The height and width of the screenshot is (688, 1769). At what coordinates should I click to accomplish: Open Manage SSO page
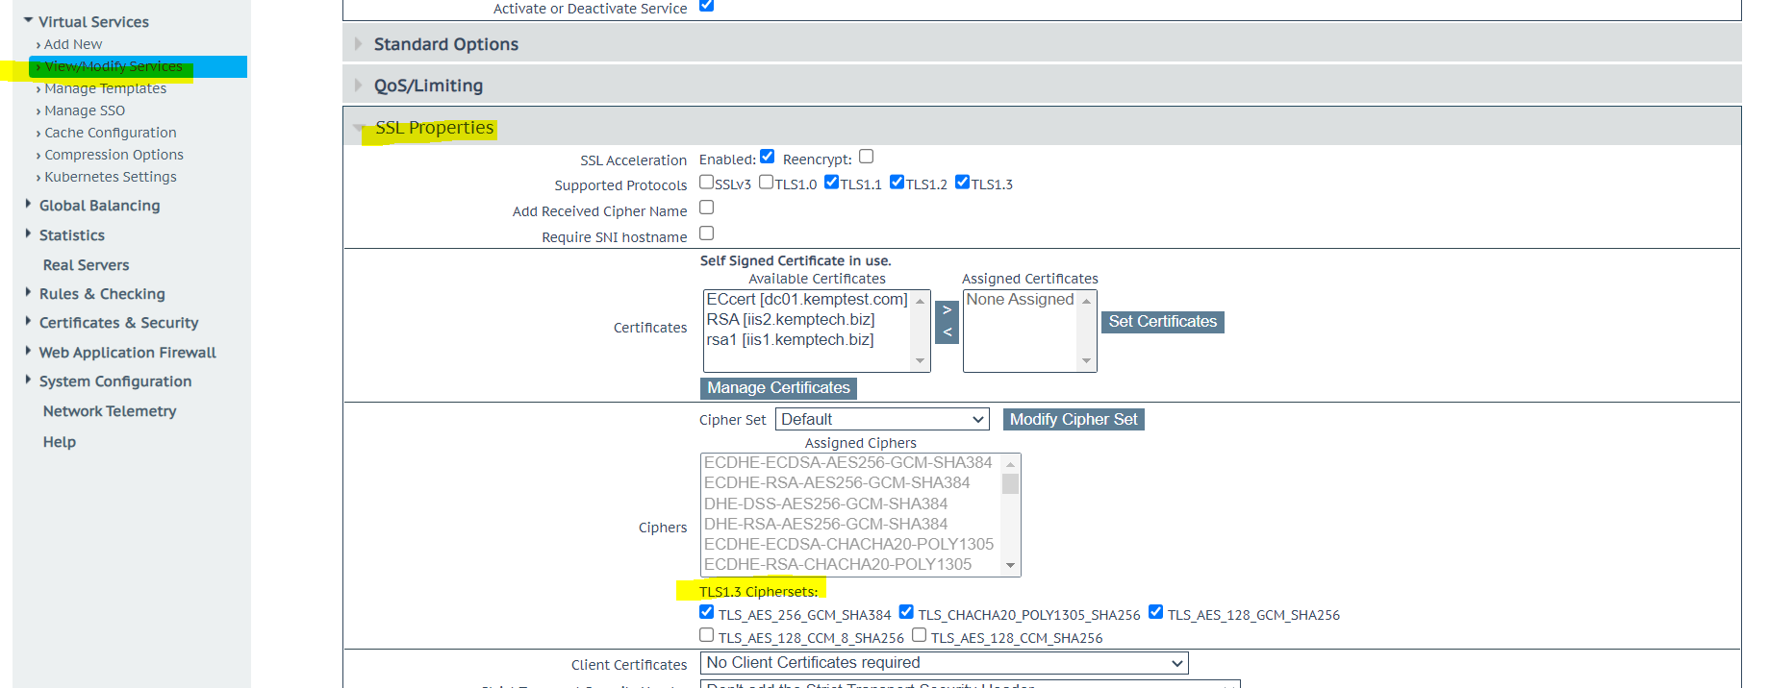[85, 111]
